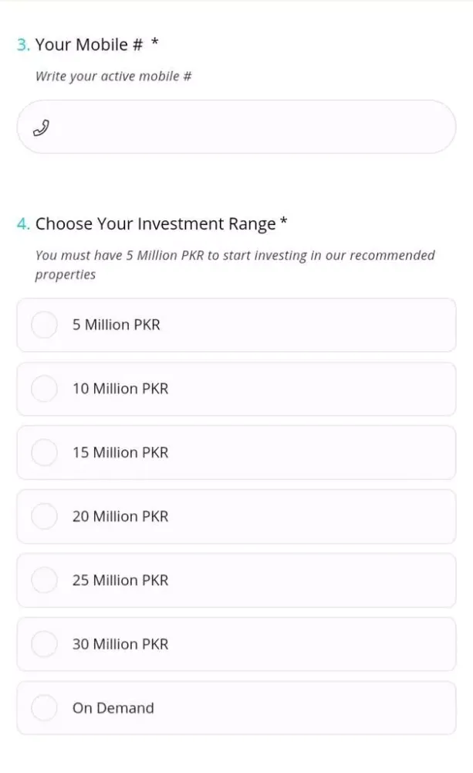Click the 'On Demand' option text
473x773 pixels.
tap(113, 708)
